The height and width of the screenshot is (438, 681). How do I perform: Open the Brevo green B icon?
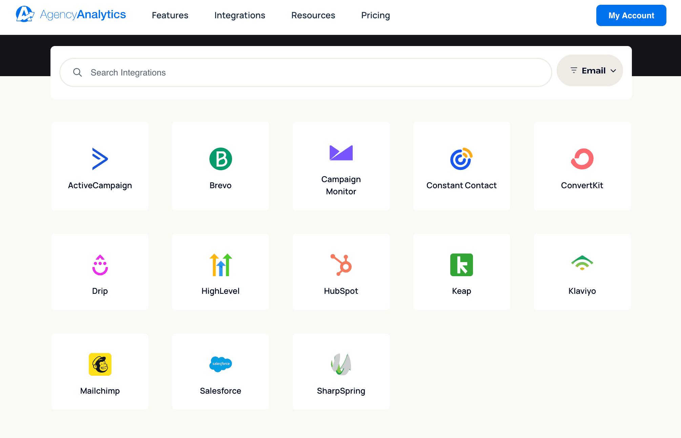(221, 159)
